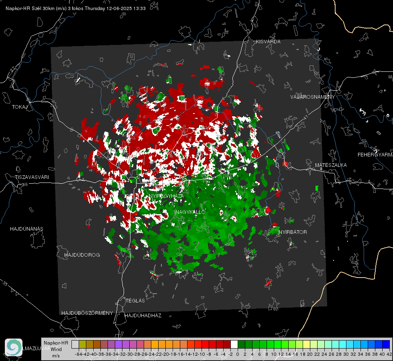Viewport: 393px width, 361px height.
Task: Click the legend value '42' label
Action: click(389, 354)
